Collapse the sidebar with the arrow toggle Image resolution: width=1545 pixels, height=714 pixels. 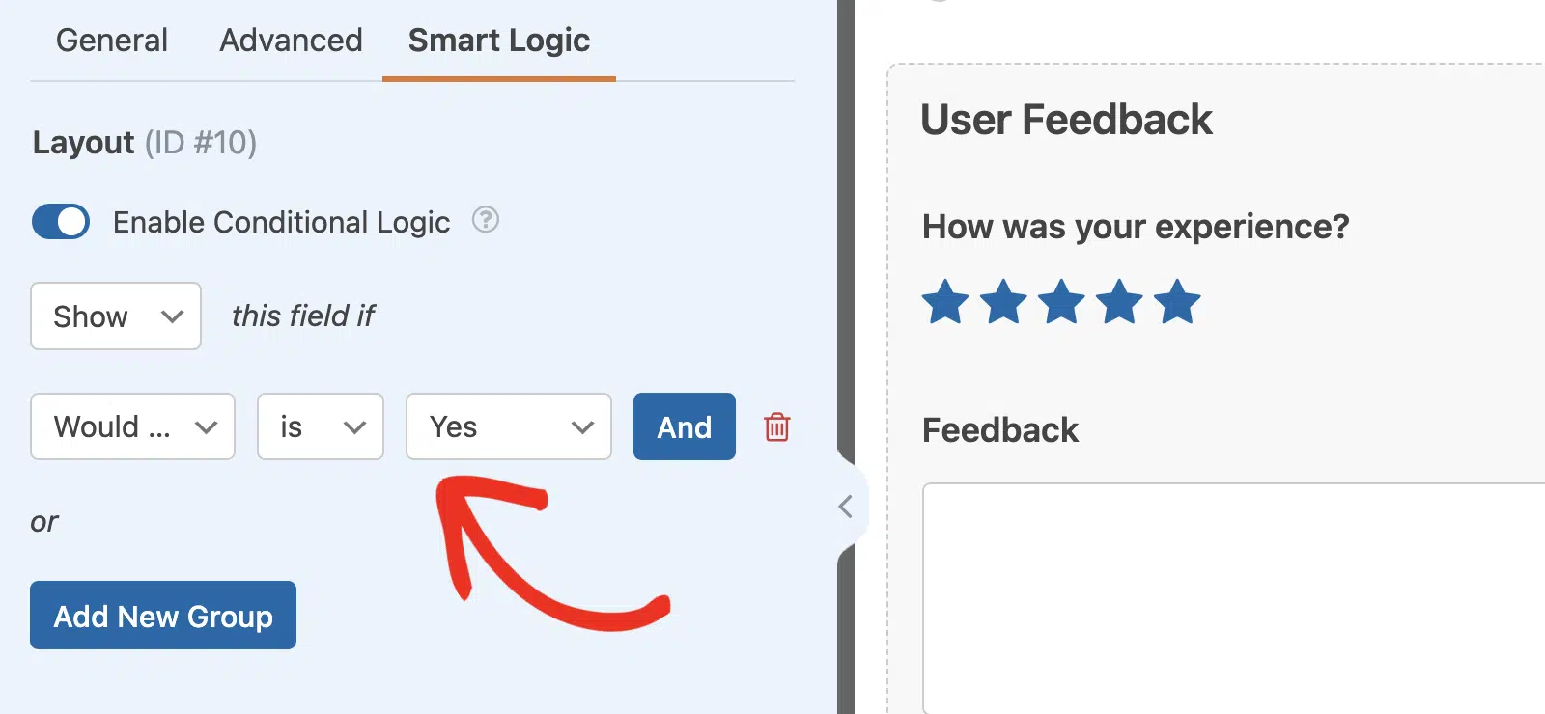(846, 507)
